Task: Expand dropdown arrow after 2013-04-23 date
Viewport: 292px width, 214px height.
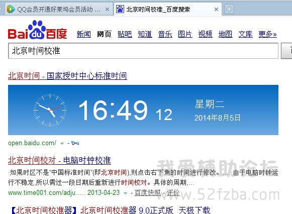Action: (x=126, y=193)
